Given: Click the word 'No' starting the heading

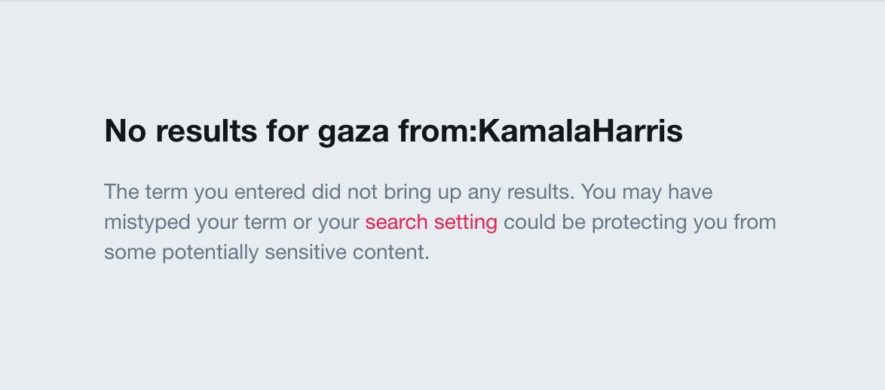Looking at the screenshot, I should click(x=125, y=131).
